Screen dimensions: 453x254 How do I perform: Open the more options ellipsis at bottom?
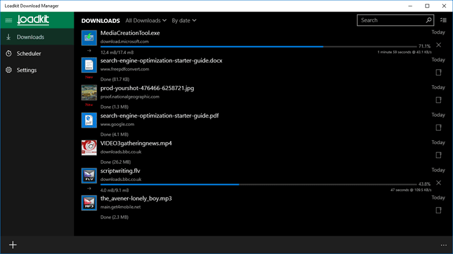click(x=443, y=245)
